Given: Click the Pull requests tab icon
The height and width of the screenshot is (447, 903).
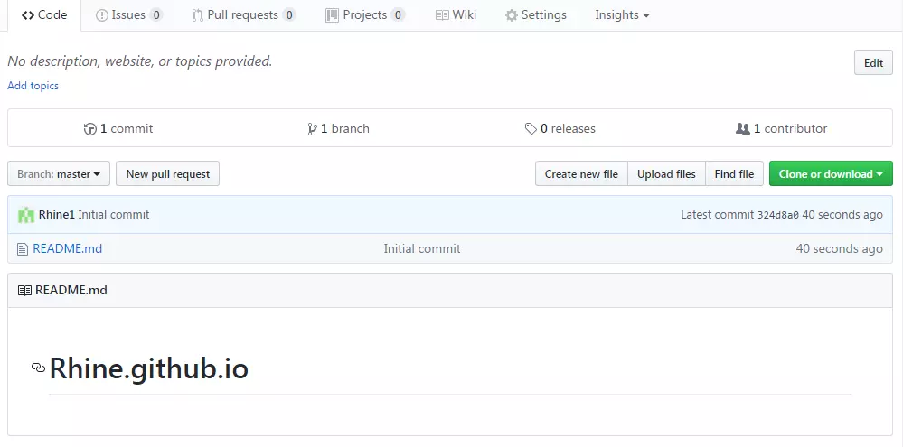Looking at the screenshot, I should [x=198, y=15].
